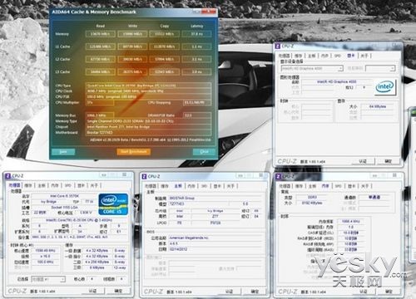Open the 关于 tab in mainboard window
416x299 pixels.
231,186
